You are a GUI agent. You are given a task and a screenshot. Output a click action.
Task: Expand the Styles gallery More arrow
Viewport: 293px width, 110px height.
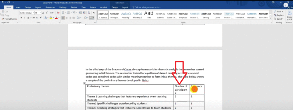[x=270, y=18]
